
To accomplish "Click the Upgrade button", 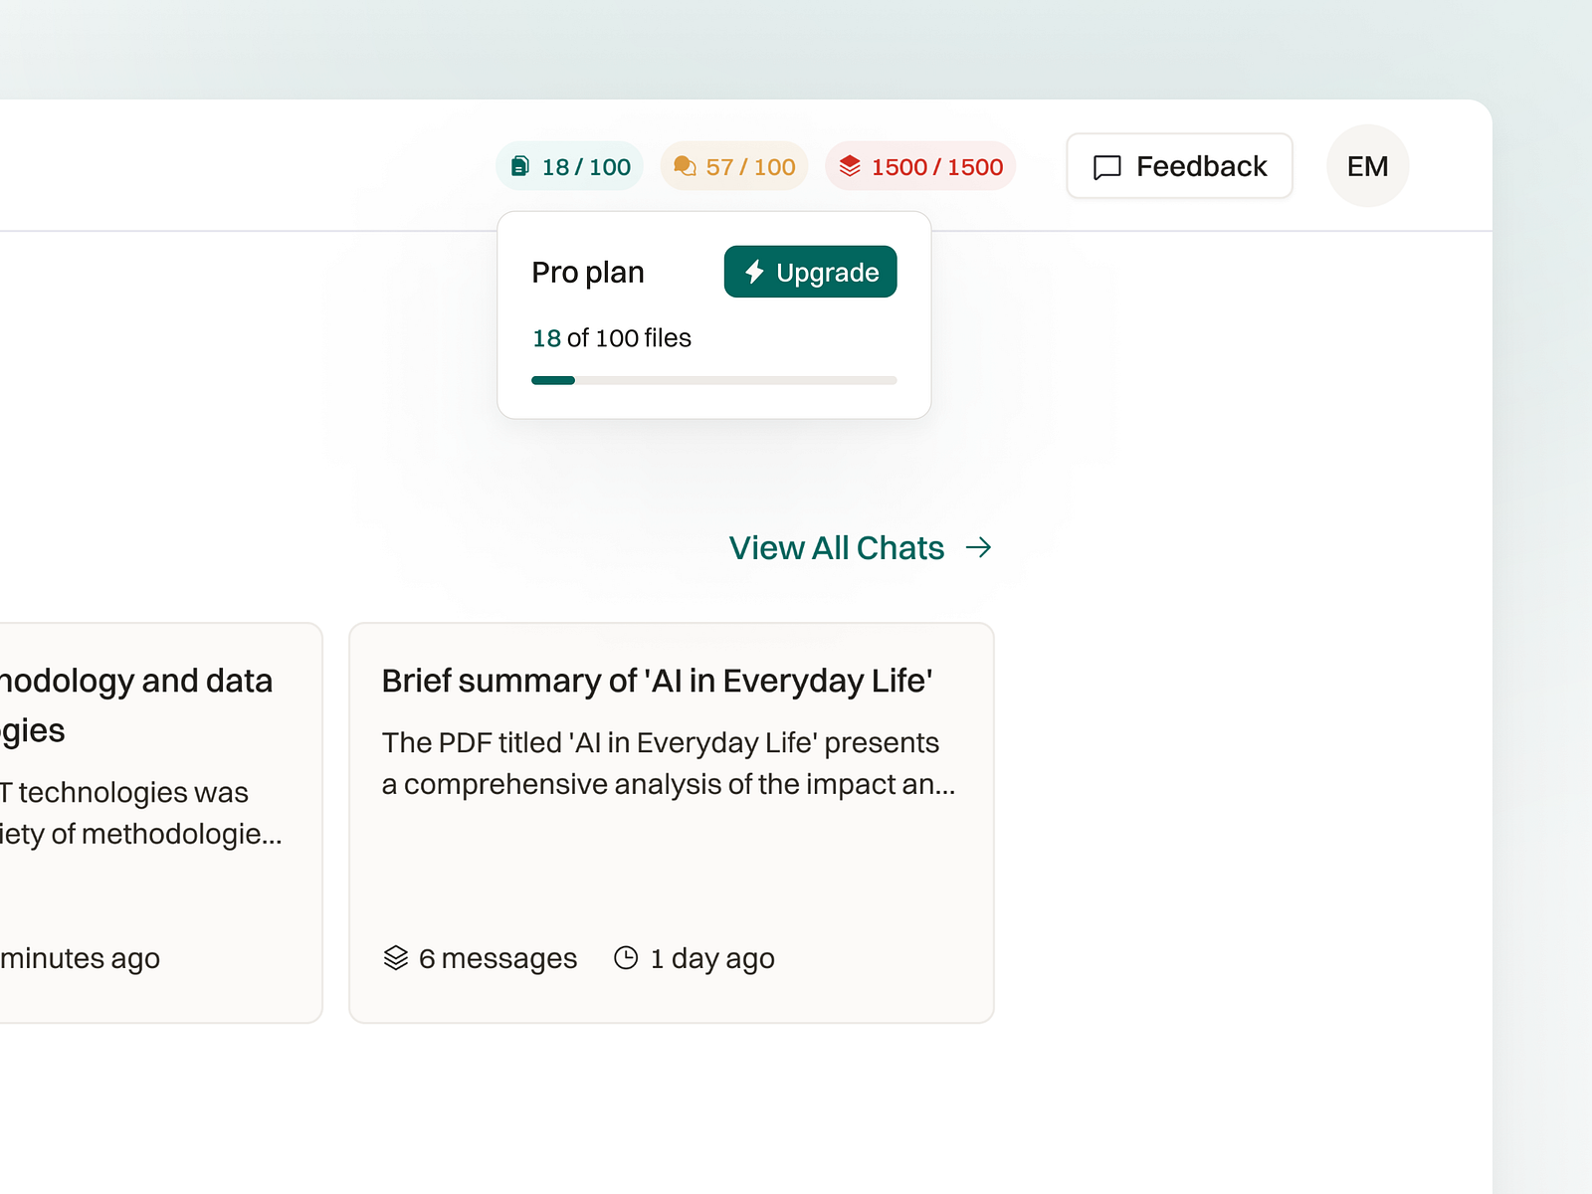I will point(810,271).
